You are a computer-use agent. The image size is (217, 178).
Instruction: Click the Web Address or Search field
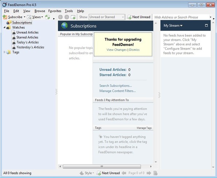(181, 17)
